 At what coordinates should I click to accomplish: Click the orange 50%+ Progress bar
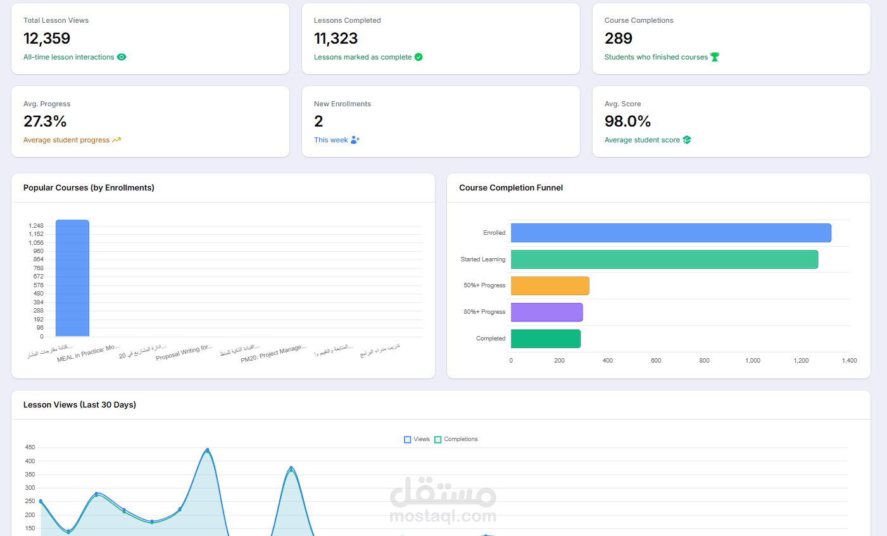550,286
